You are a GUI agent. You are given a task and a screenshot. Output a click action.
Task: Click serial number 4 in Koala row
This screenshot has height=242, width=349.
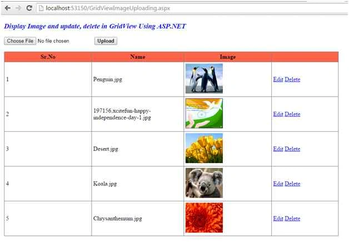[8, 184]
